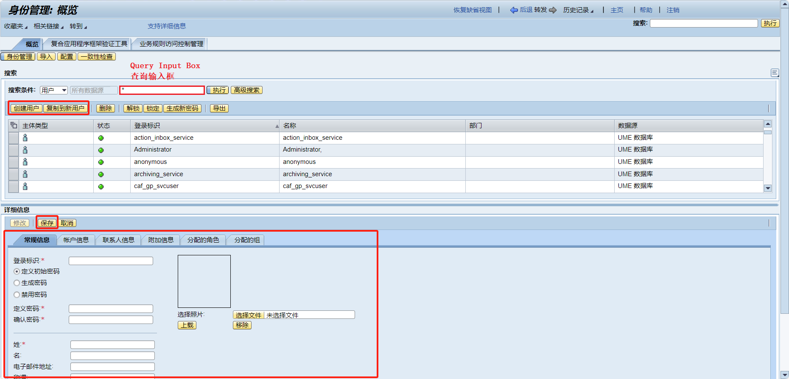Click the select-all icon in table header
This screenshot has width=789, height=379.
click(x=14, y=125)
